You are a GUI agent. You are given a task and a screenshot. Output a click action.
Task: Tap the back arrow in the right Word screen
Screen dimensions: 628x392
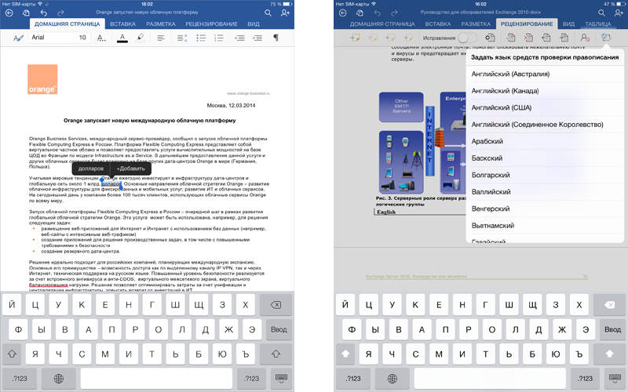pos(342,13)
